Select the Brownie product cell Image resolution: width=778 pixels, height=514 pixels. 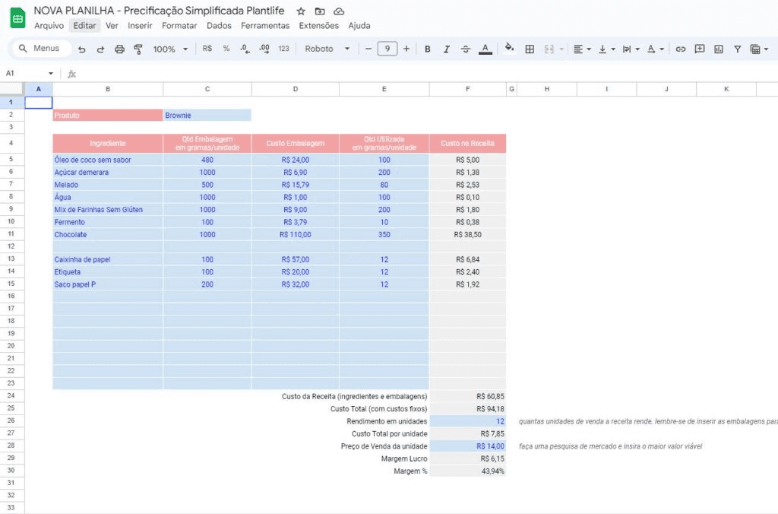pyautogui.click(x=207, y=116)
